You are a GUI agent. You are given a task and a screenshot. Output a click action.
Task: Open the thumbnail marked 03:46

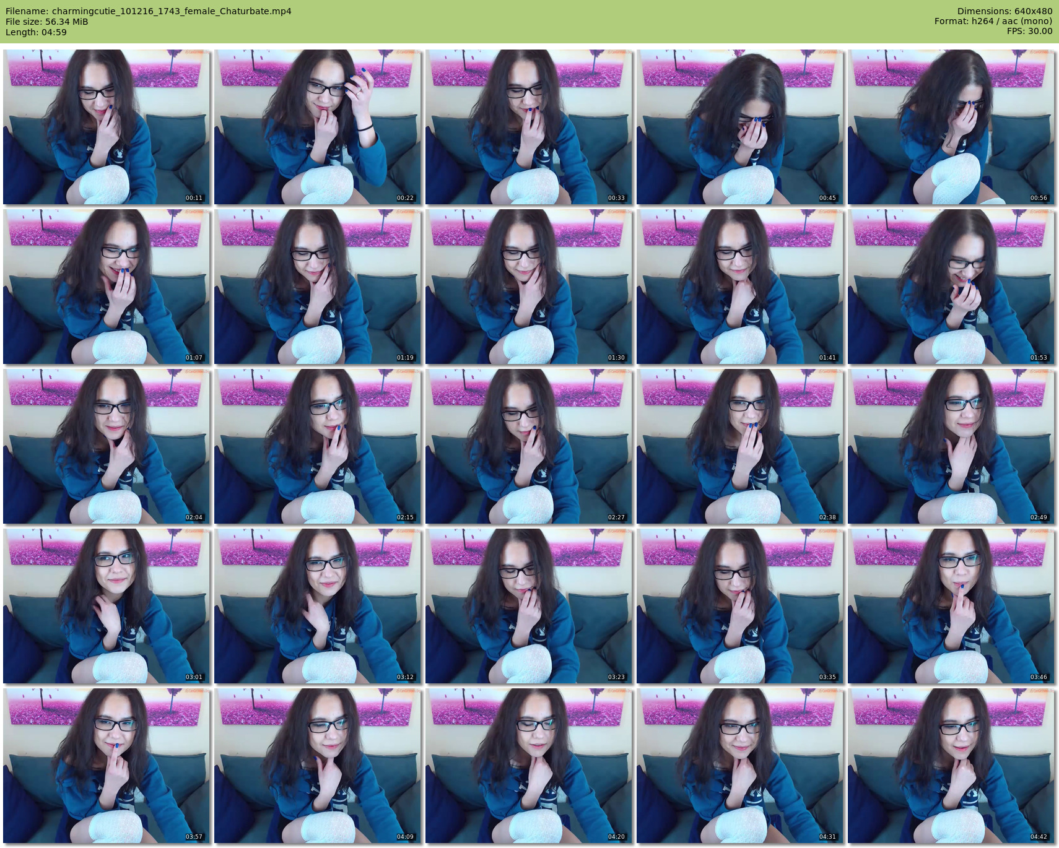tap(951, 606)
